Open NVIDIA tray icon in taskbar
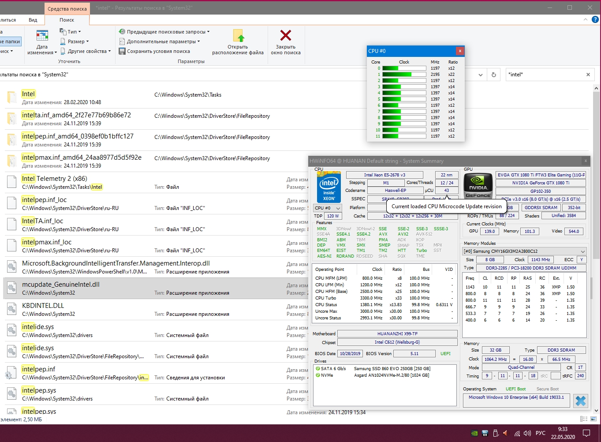The height and width of the screenshot is (442, 601). (x=474, y=433)
